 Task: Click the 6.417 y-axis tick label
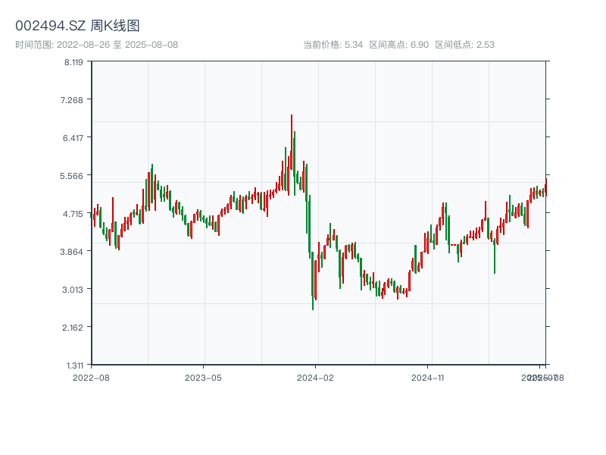(73, 138)
